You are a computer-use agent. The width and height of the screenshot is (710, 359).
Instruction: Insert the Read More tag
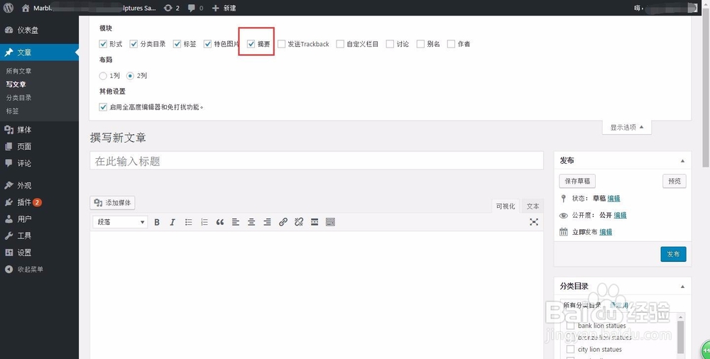pos(315,222)
